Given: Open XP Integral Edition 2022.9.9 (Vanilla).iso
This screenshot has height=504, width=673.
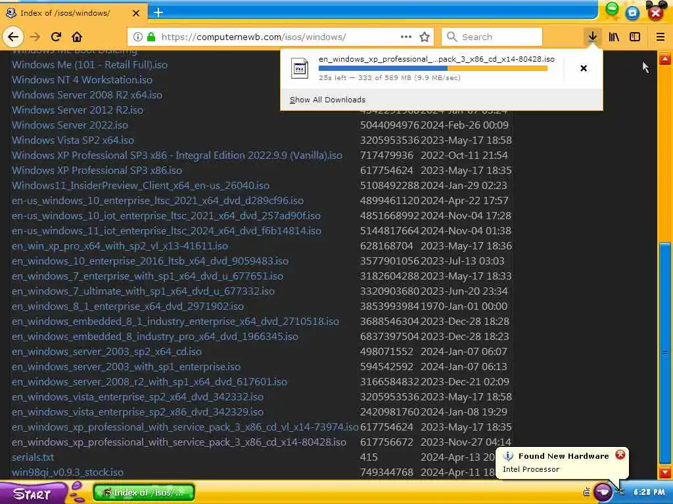Looking at the screenshot, I should 177,155.
